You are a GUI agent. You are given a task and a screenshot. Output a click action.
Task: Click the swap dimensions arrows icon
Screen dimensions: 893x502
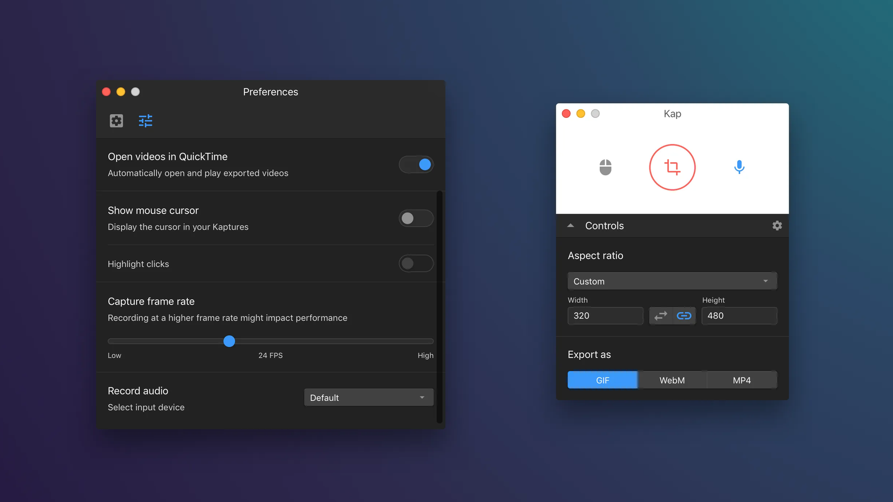point(661,315)
